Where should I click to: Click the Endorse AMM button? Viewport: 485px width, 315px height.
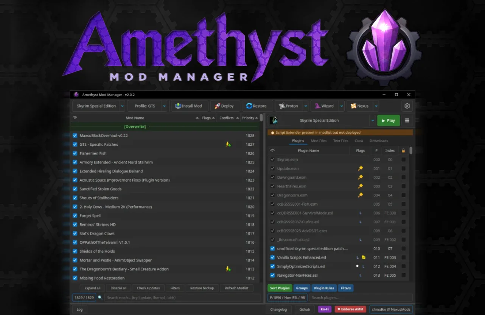click(x=350, y=309)
